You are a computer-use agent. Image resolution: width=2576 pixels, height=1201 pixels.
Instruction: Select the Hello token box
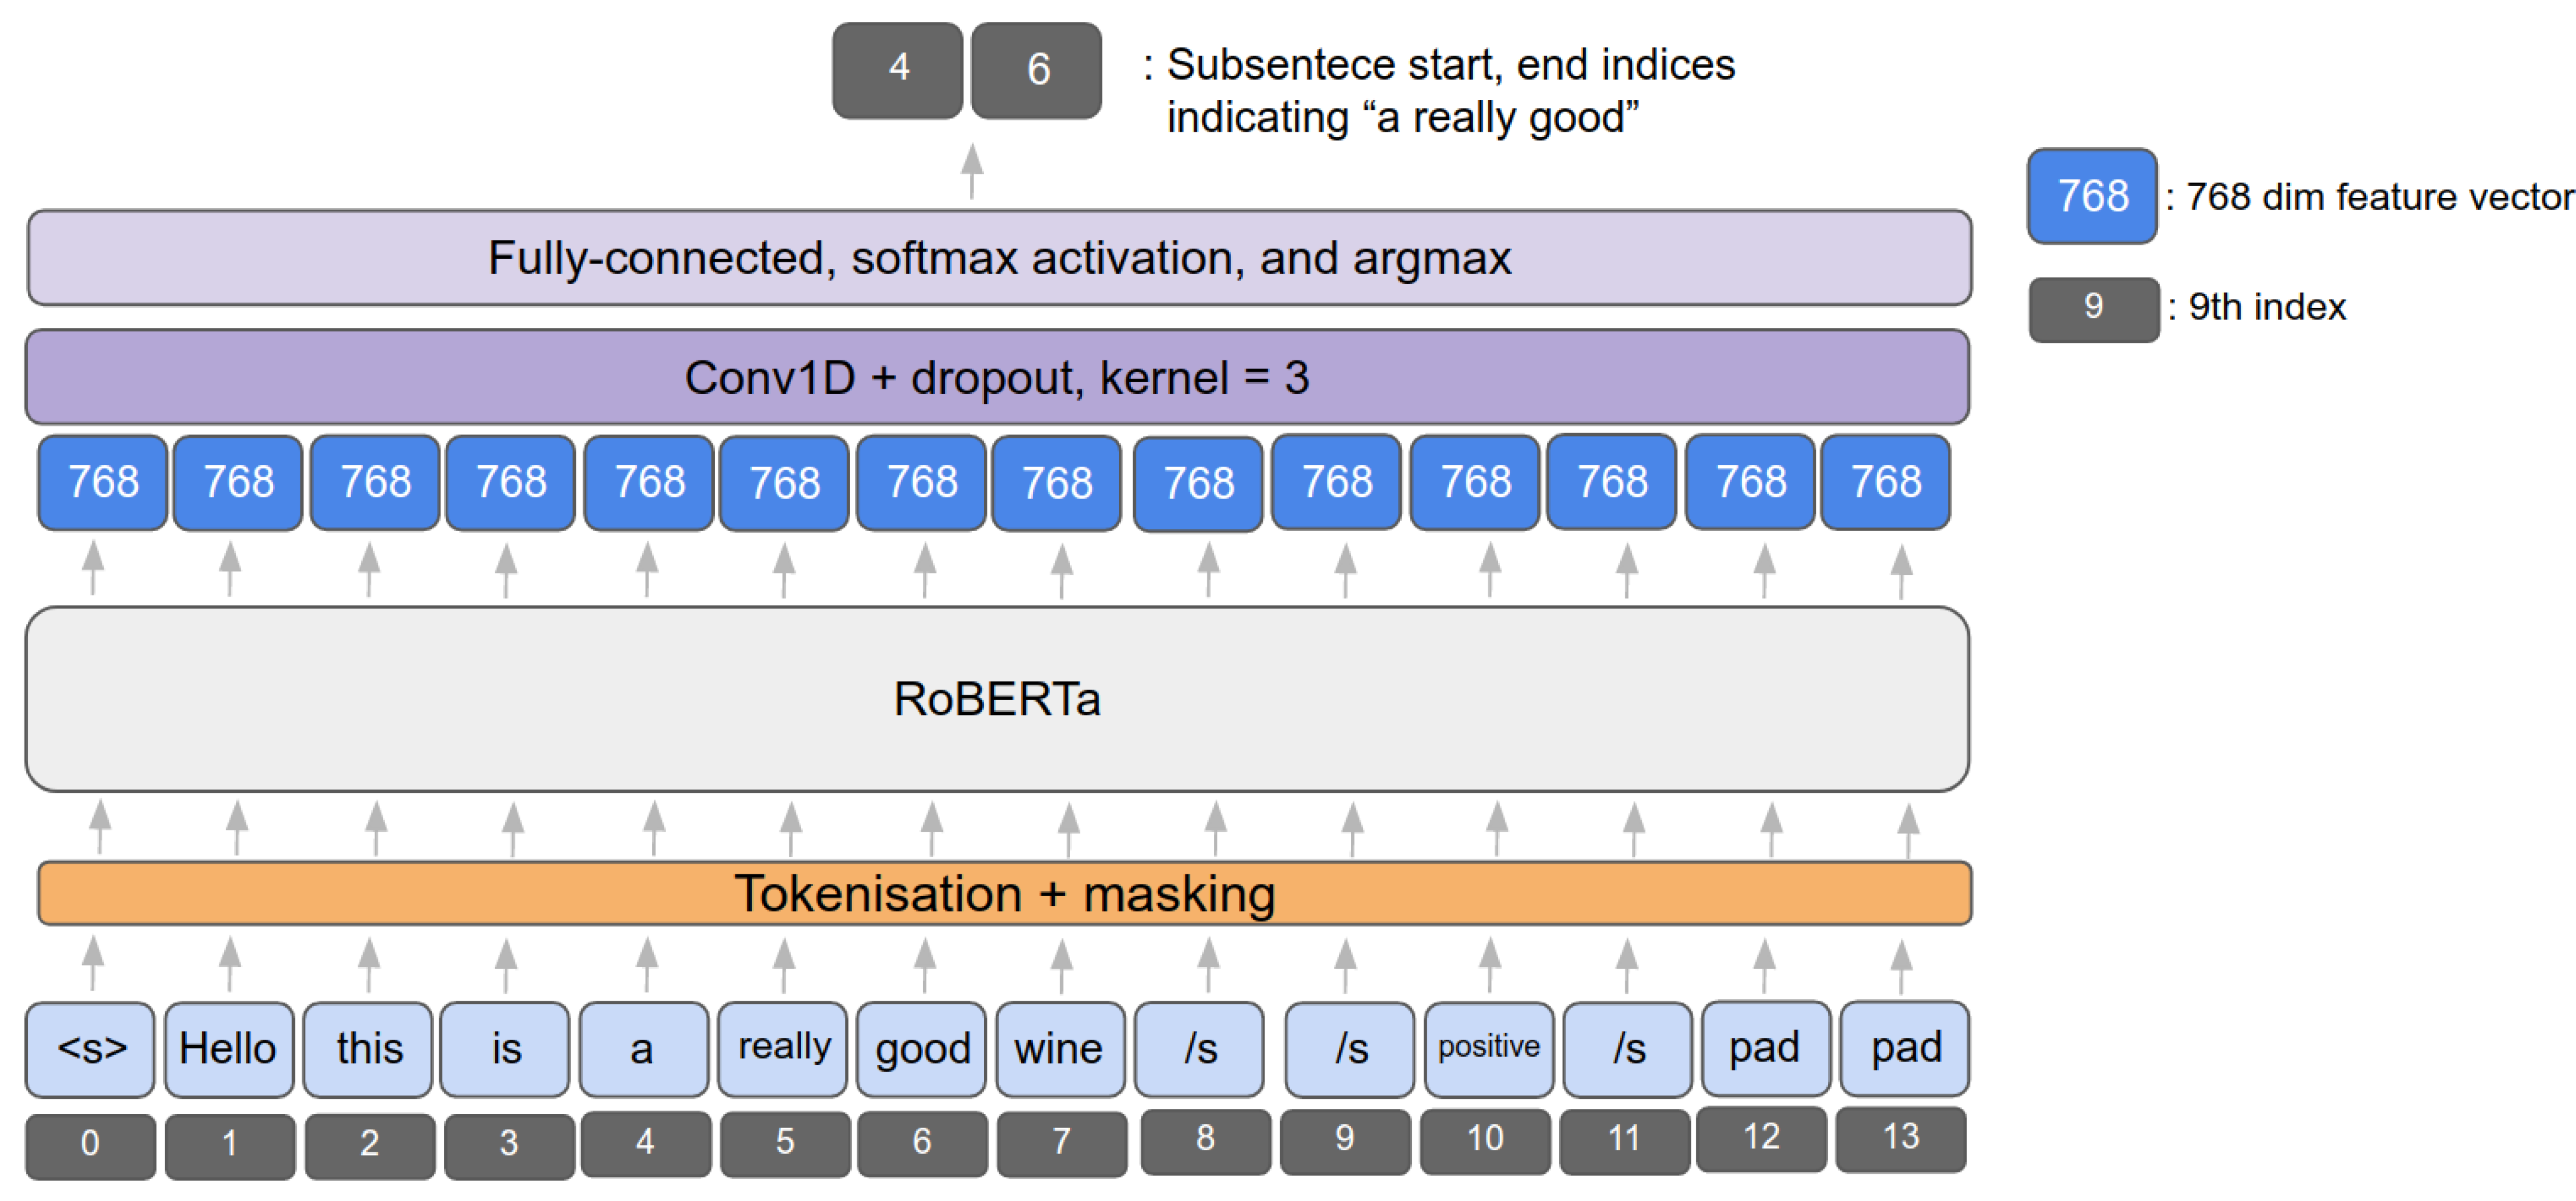[228, 1048]
